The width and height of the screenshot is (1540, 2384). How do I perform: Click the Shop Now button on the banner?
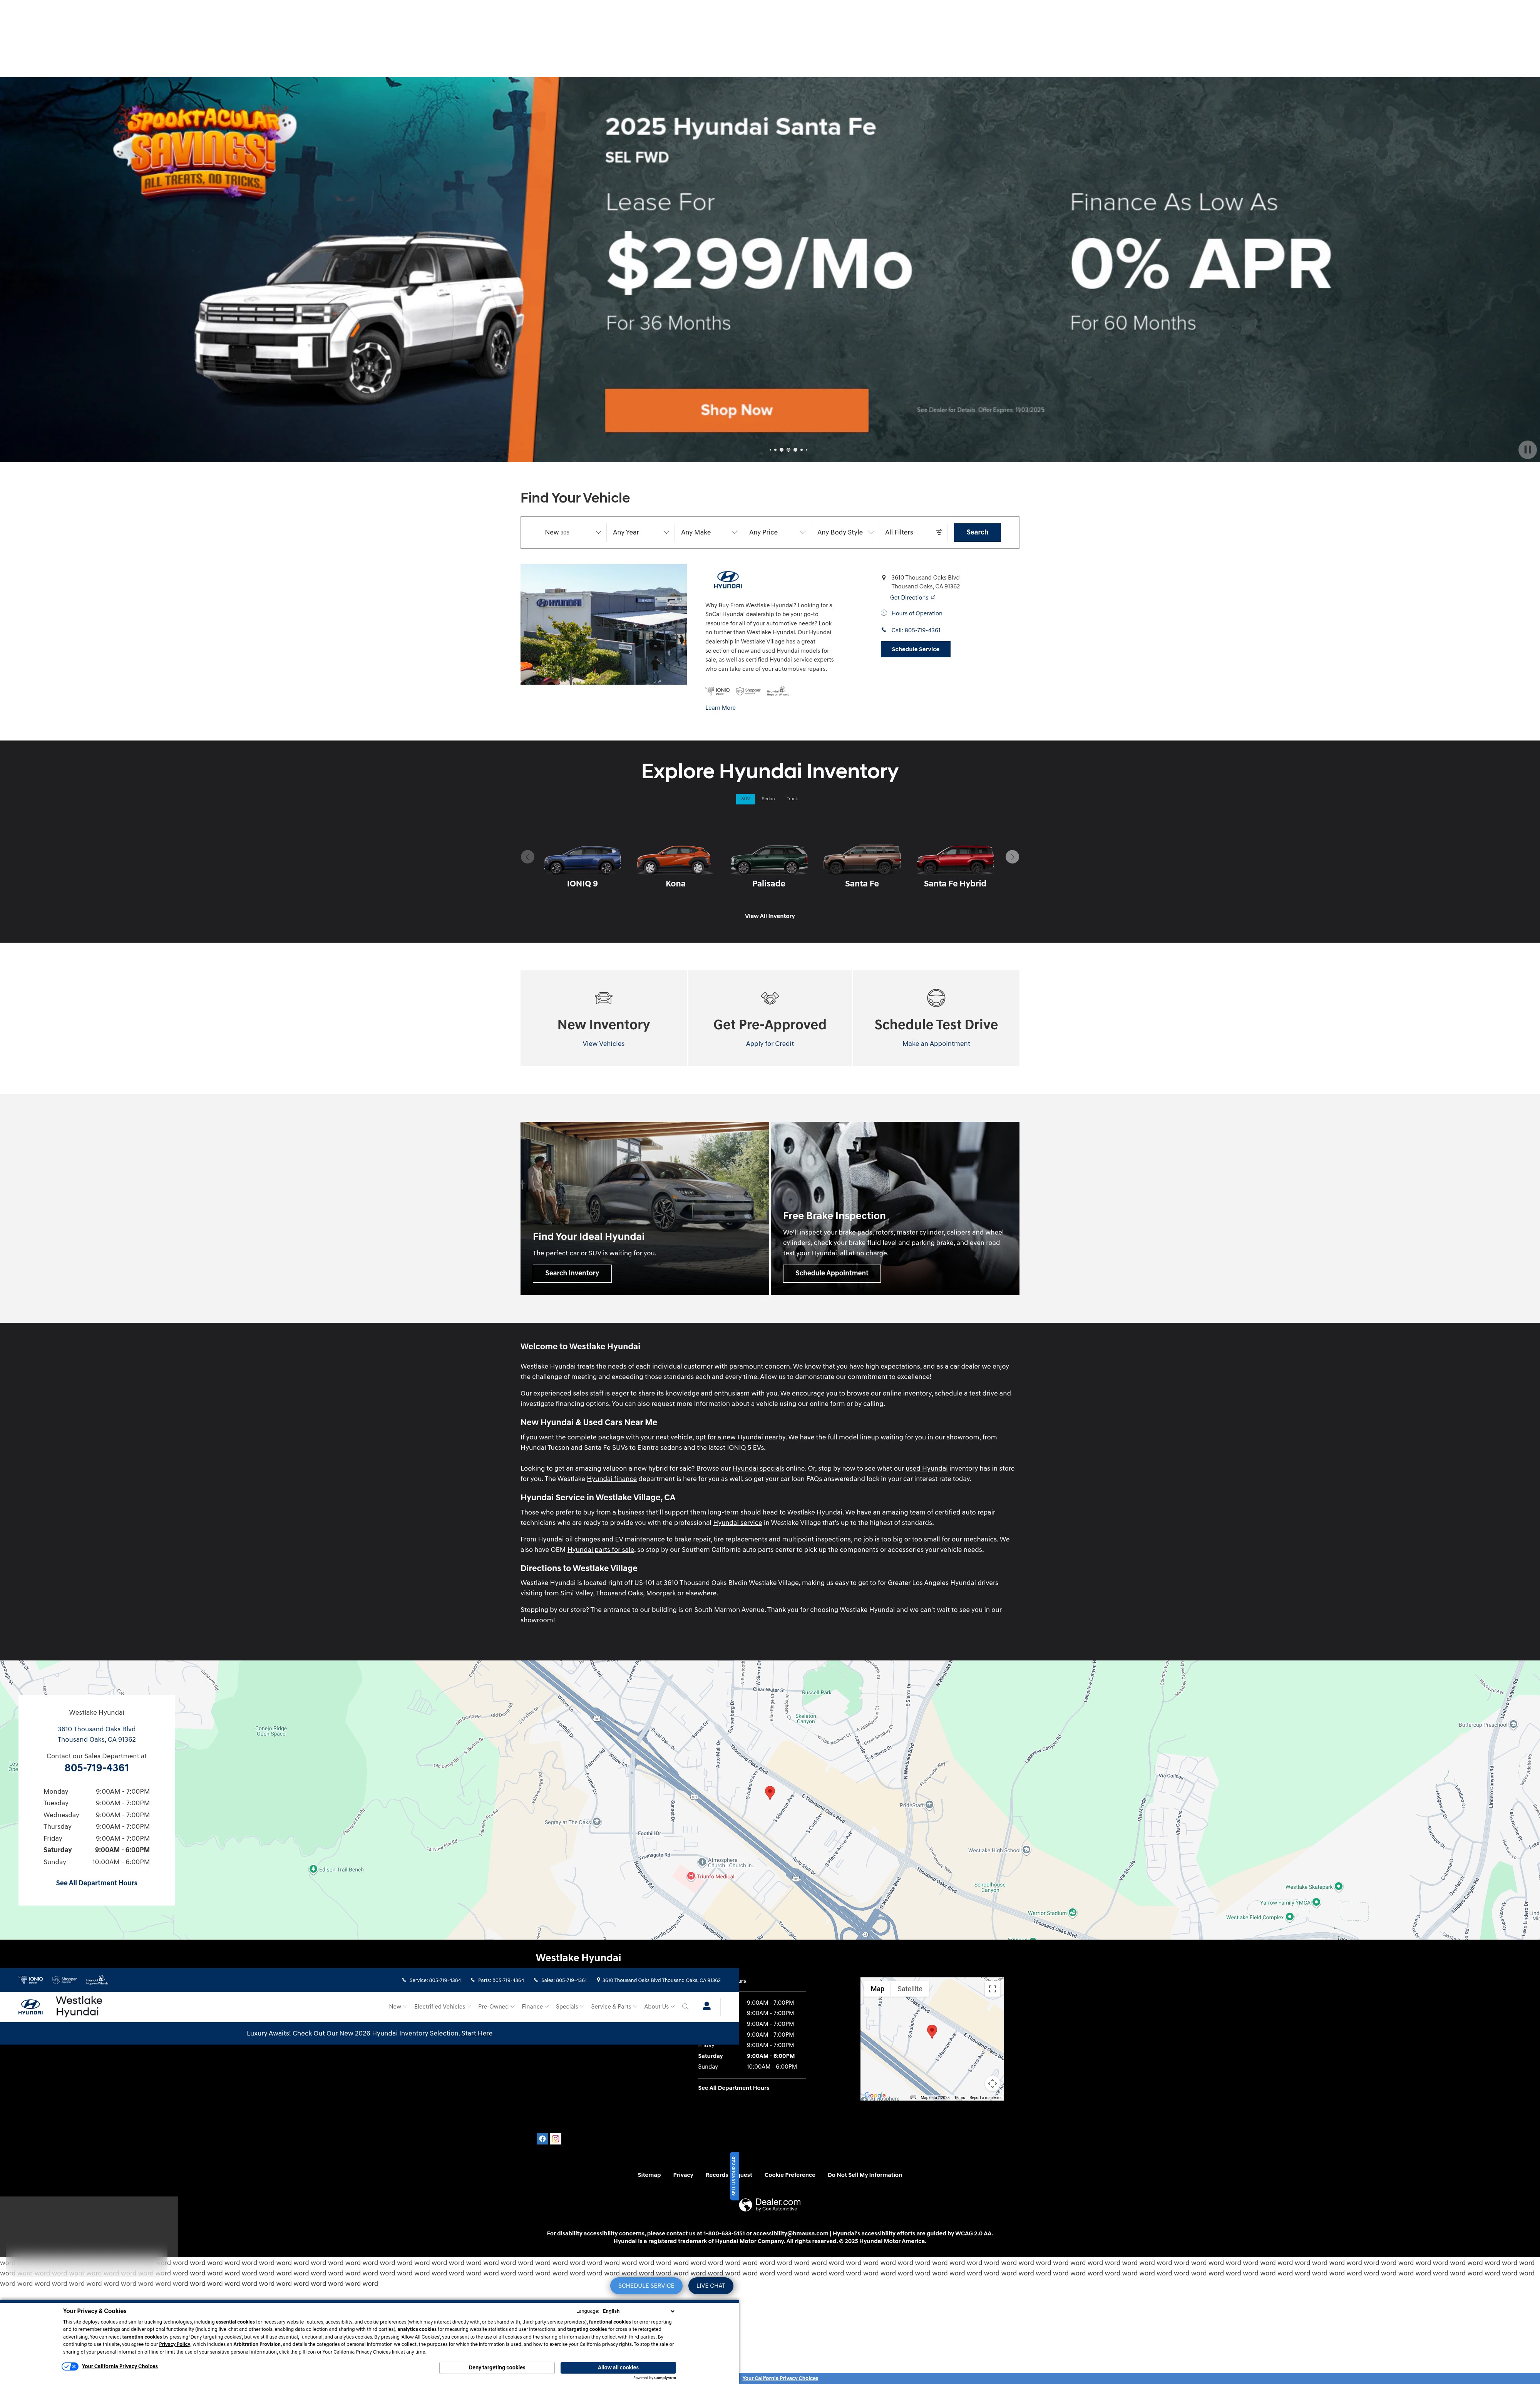tap(736, 410)
